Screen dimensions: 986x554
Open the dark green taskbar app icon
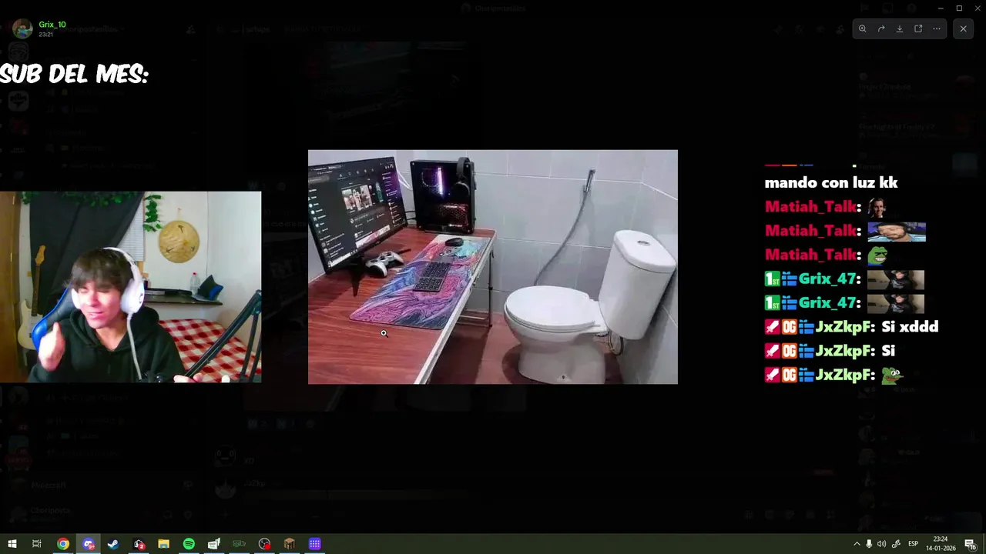coord(239,544)
